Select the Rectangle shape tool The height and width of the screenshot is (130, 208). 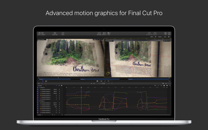tap(98, 81)
